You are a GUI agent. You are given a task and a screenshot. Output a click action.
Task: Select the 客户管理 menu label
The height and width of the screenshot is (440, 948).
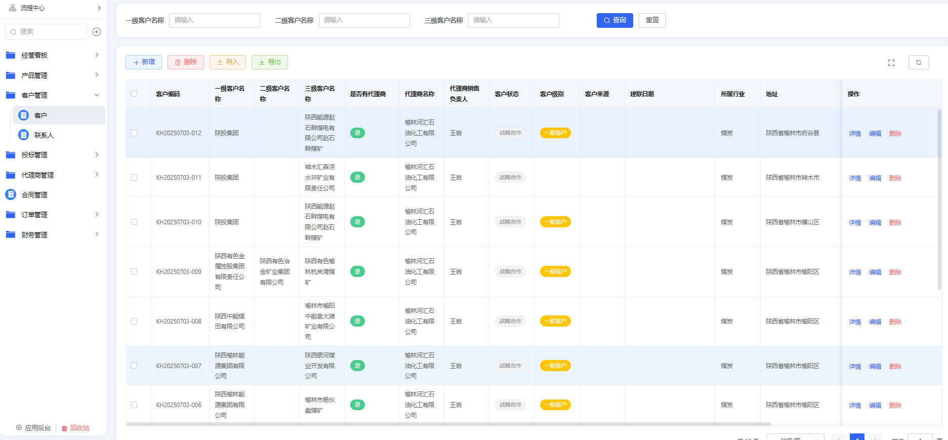34,95
